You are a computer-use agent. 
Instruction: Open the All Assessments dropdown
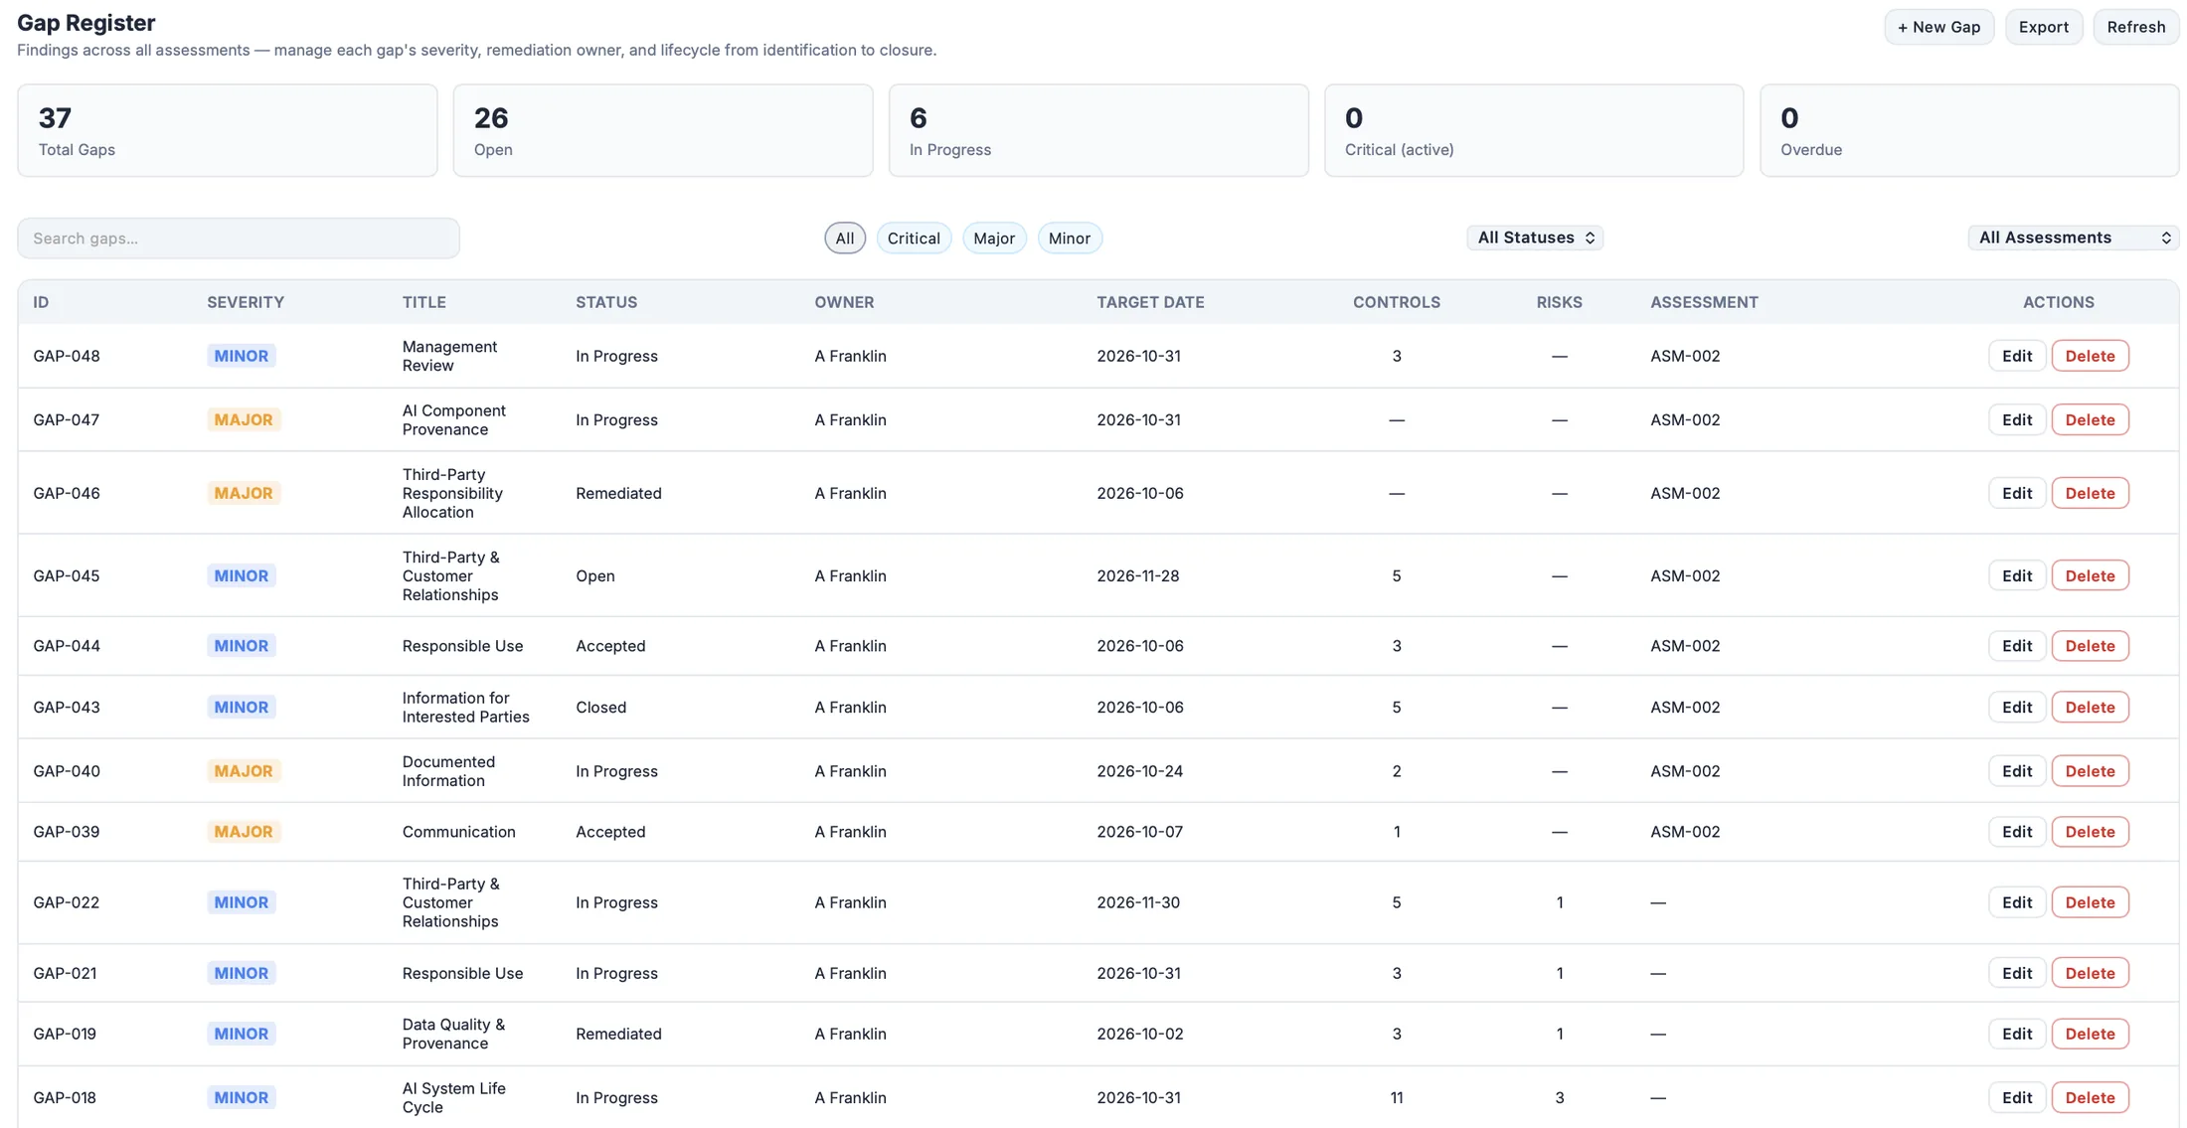pyautogui.click(x=2074, y=238)
